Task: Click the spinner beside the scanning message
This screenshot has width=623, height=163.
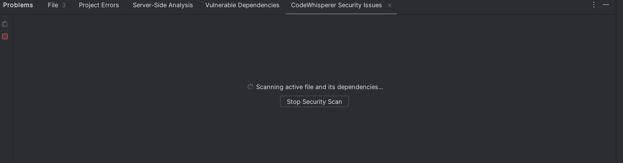Action: point(250,87)
